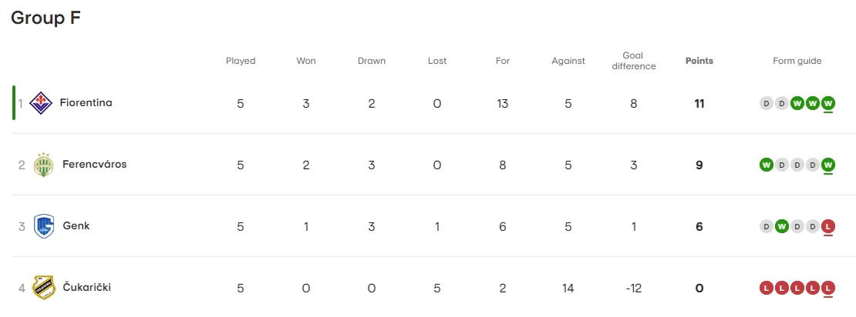Click the Fiorentina club crest icon
Image resolution: width=856 pixels, height=317 pixels.
40,103
